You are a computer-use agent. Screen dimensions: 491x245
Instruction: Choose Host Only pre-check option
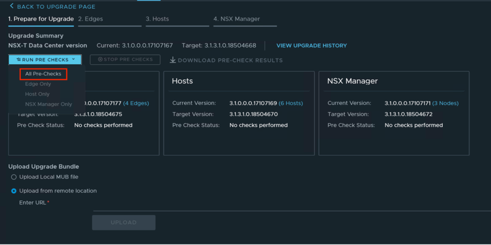(x=37, y=94)
